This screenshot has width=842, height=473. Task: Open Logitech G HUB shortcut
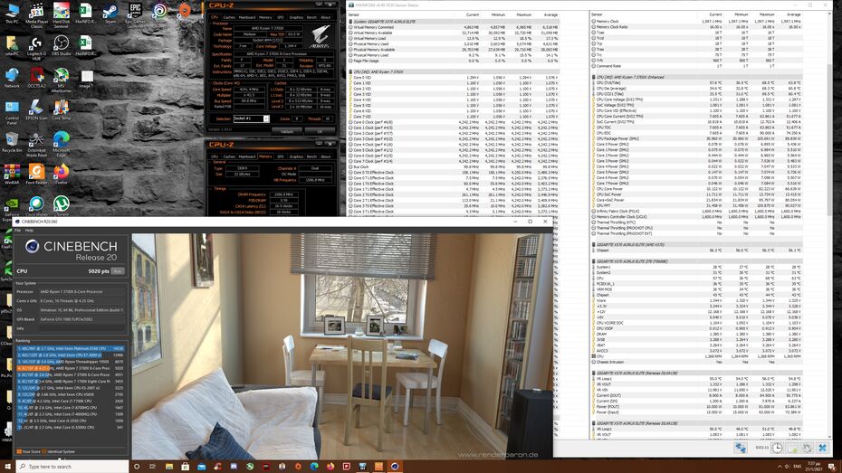click(x=36, y=48)
